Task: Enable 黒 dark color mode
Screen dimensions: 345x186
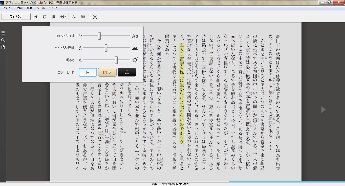Action: pos(127,72)
